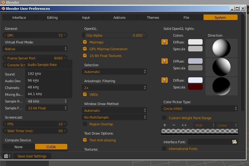
Task: Open the editor type icon beside Save User Settings
Action: tap(7, 156)
